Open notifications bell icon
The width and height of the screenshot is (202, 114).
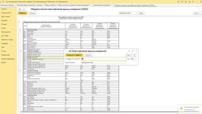pyautogui.click(x=178, y=2)
